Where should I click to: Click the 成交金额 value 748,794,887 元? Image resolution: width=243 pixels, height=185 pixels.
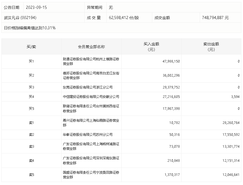point(215,18)
